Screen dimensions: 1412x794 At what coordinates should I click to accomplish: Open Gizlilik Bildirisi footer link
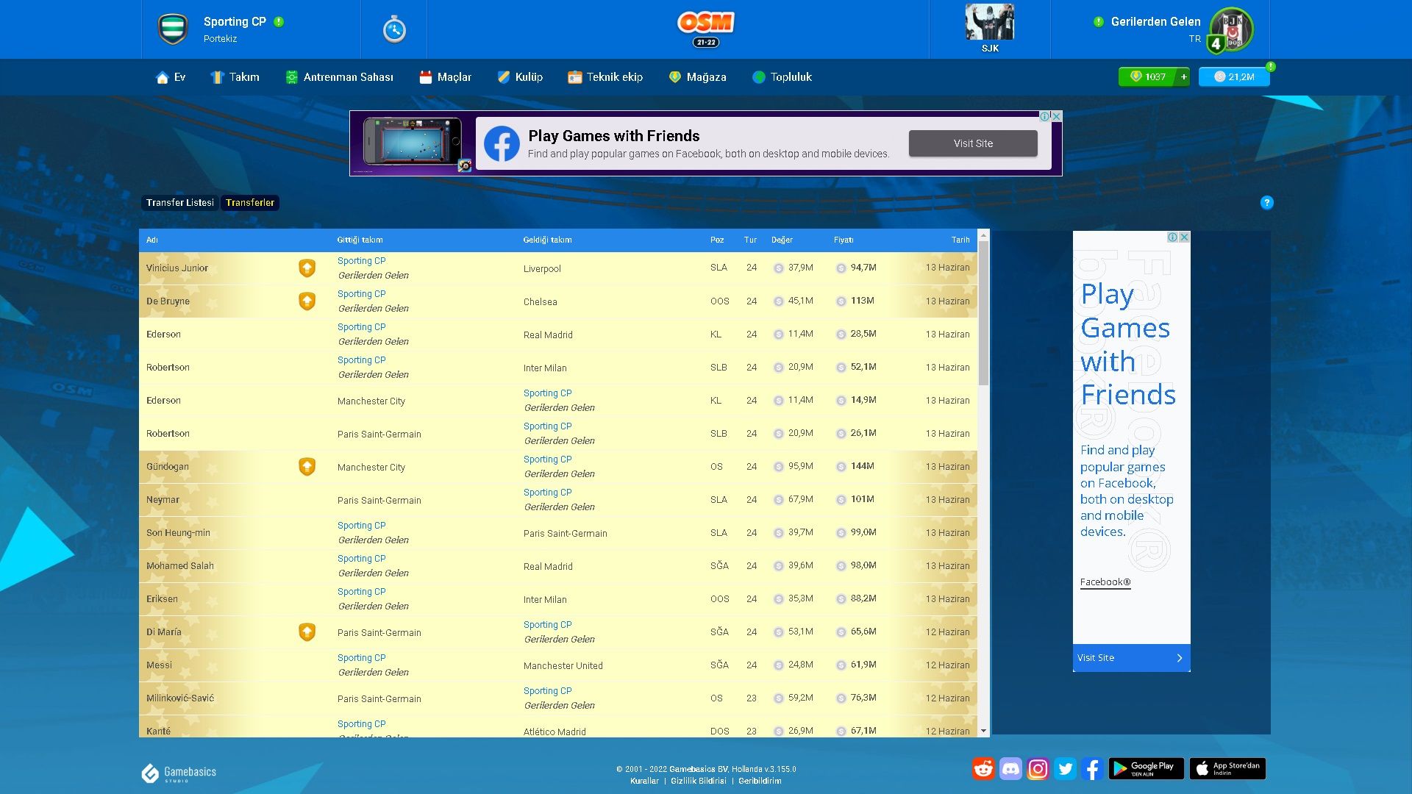tap(698, 781)
